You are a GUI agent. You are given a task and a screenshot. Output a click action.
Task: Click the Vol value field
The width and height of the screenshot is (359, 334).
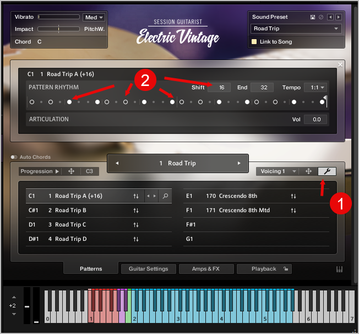(x=316, y=120)
